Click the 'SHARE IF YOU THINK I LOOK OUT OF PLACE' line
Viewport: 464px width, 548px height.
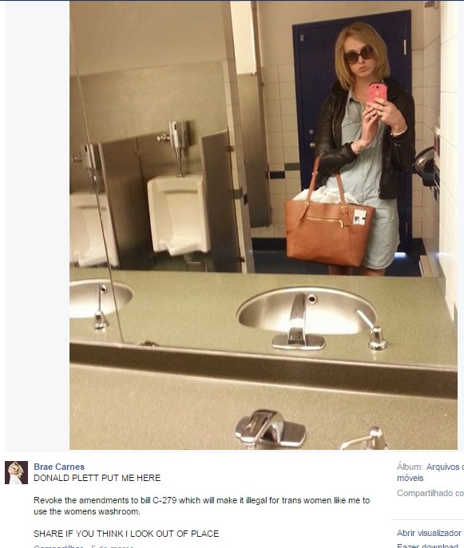pos(126,534)
